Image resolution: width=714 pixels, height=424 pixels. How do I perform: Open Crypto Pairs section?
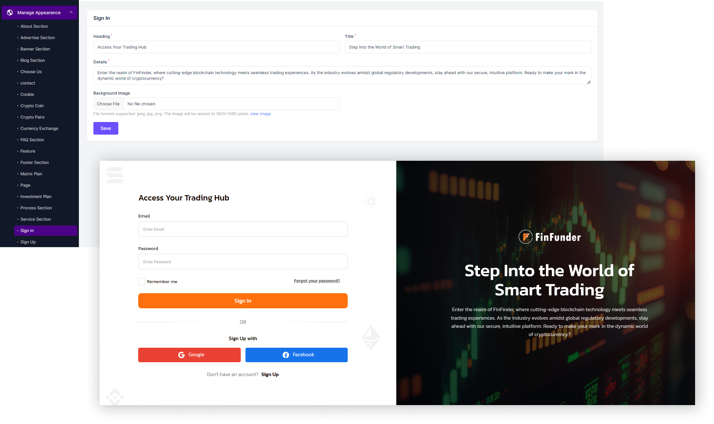32,117
